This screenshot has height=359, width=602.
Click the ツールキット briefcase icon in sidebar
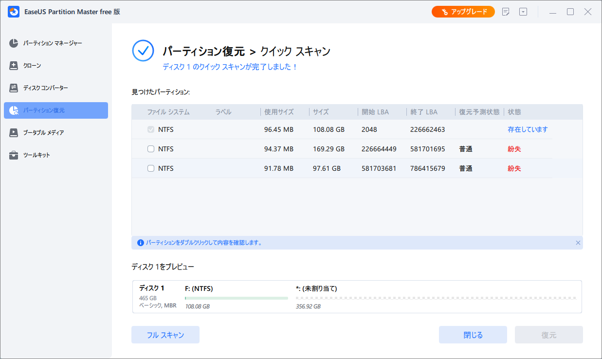coord(14,155)
